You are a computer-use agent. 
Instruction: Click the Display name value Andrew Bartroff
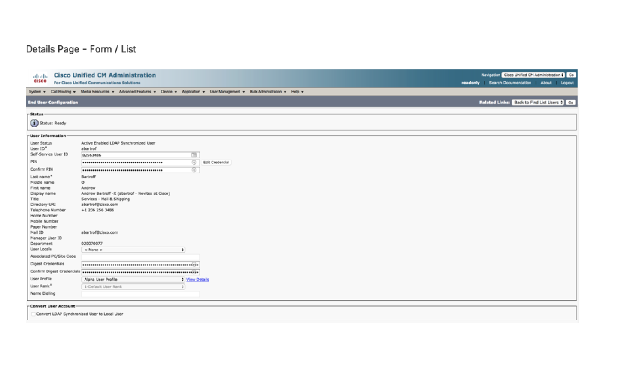(125, 193)
